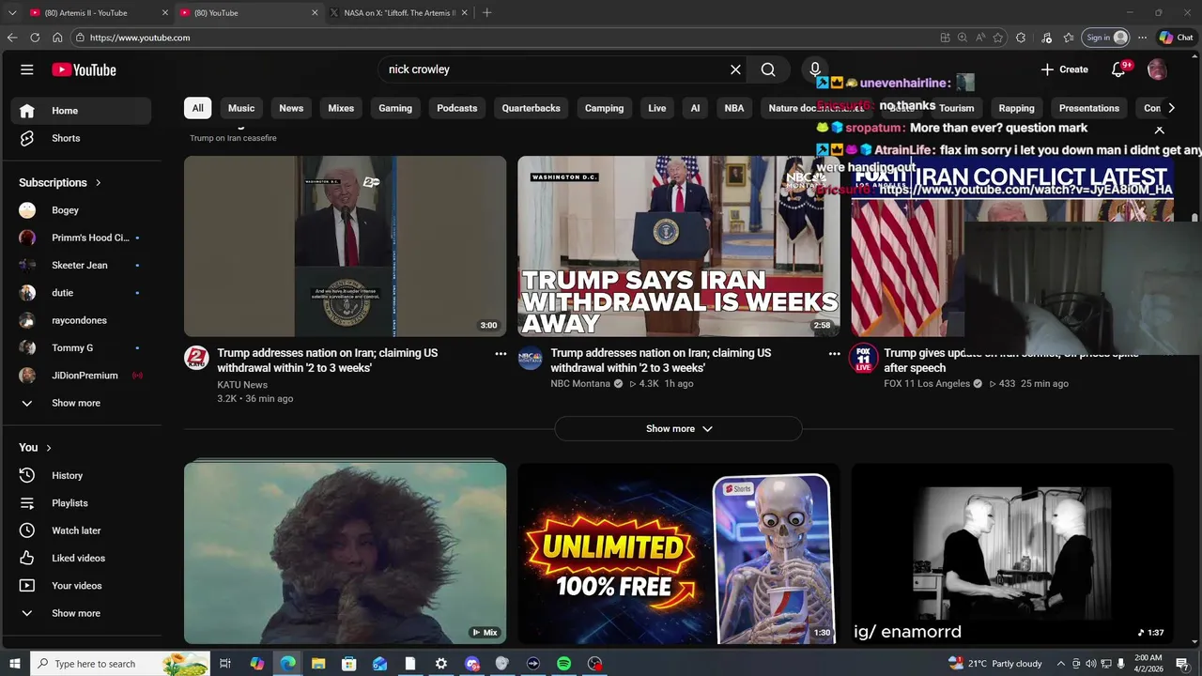Activate the read aloud icon
This screenshot has width=1202, height=676.
point(980,38)
